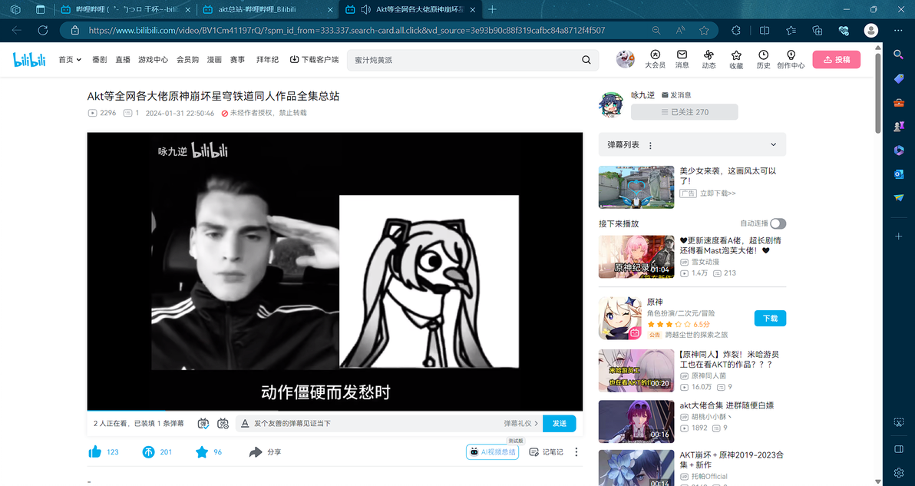The image size is (915, 486).
Task: Open a new browser tab
Action: tap(493, 9)
